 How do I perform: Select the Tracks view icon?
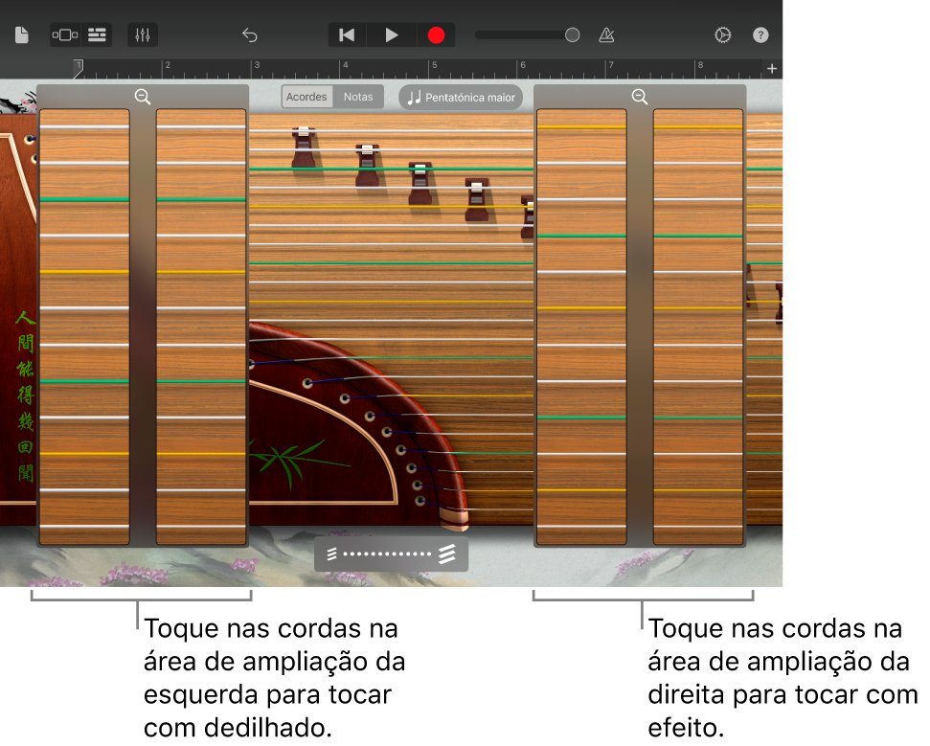[x=97, y=34]
